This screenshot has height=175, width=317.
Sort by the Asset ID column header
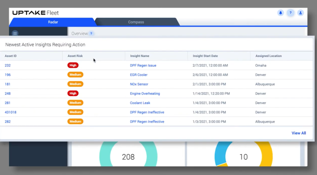point(11,56)
